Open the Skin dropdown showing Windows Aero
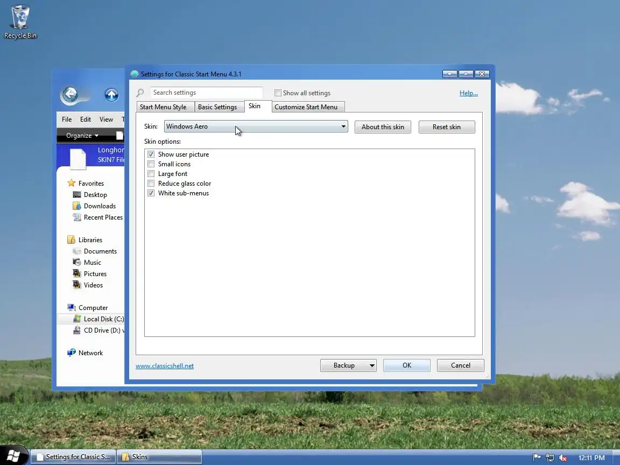The width and height of the screenshot is (620, 465). coord(256,126)
